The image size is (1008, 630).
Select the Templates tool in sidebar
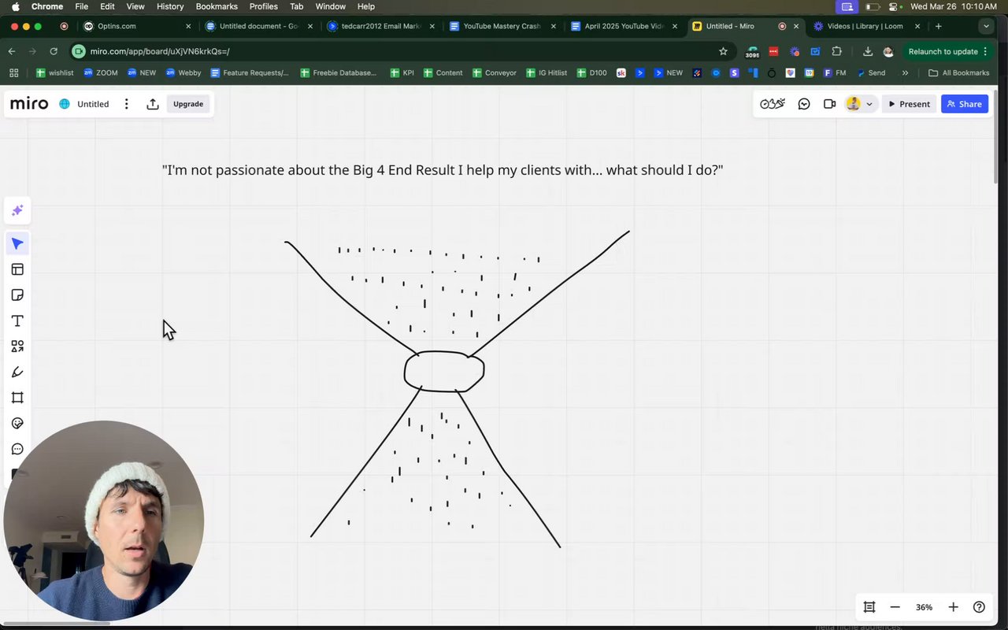coord(17,269)
